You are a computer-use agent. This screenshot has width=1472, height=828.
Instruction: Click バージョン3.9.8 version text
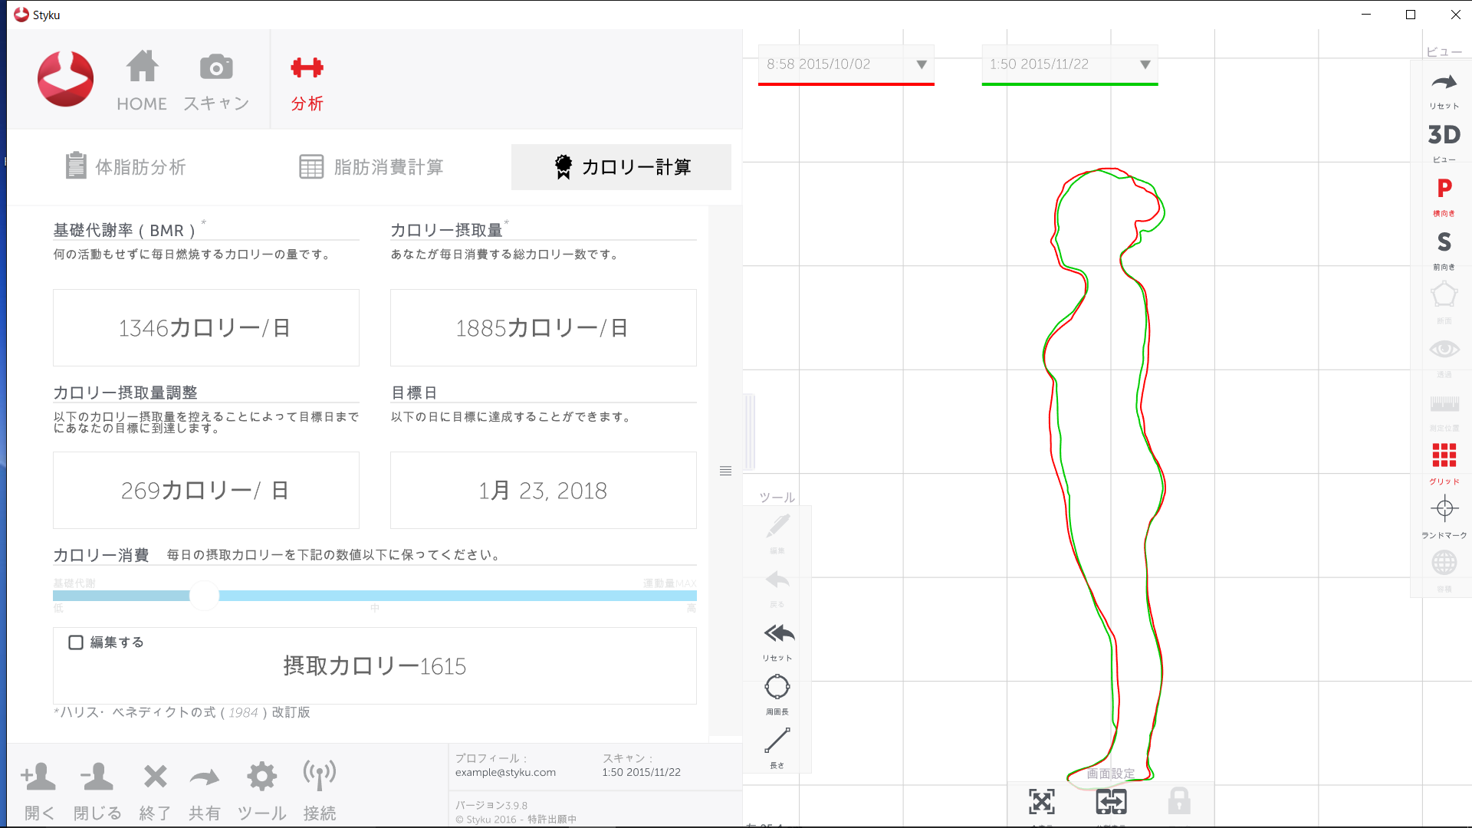[x=491, y=806]
